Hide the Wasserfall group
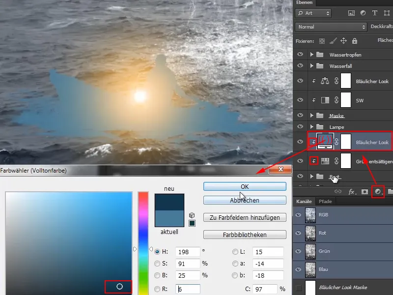 coord(300,65)
